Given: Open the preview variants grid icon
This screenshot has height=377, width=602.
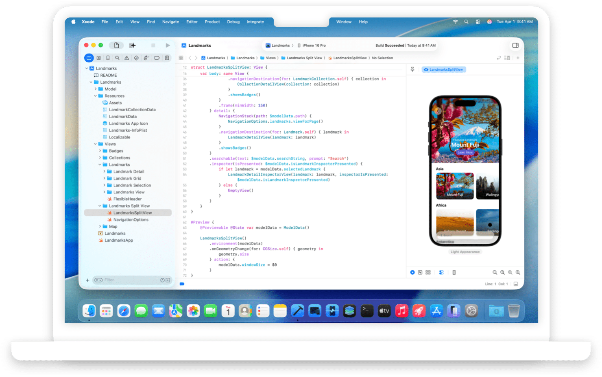Looking at the screenshot, I should (428, 273).
